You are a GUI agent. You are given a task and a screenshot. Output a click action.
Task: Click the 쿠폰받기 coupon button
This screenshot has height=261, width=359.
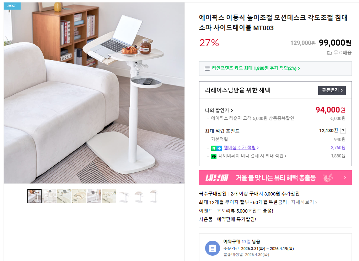[332, 90]
